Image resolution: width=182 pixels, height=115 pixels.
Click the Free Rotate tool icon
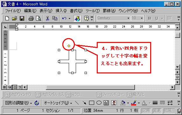coord(37,103)
